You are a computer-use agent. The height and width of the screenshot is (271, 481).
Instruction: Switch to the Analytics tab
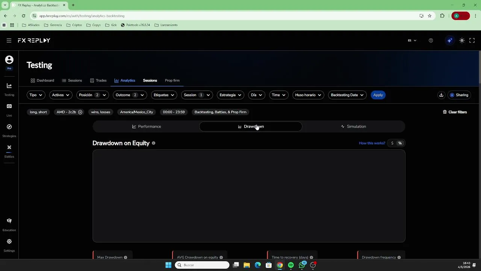click(125, 81)
